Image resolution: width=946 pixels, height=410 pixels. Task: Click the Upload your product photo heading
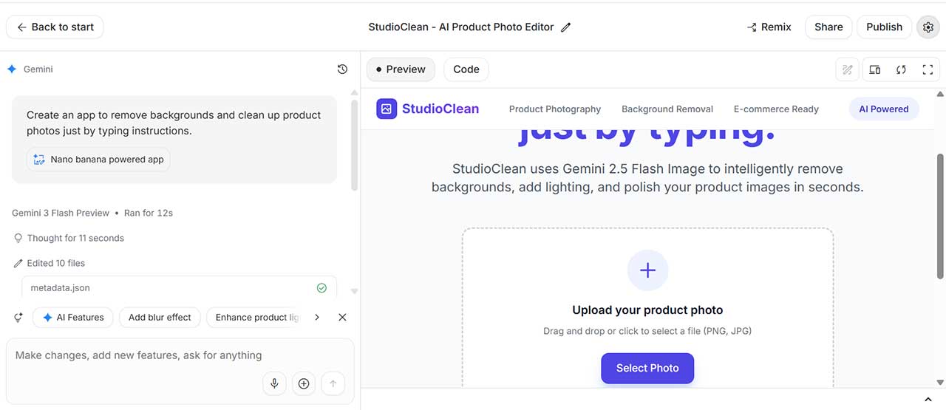(647, 310)
